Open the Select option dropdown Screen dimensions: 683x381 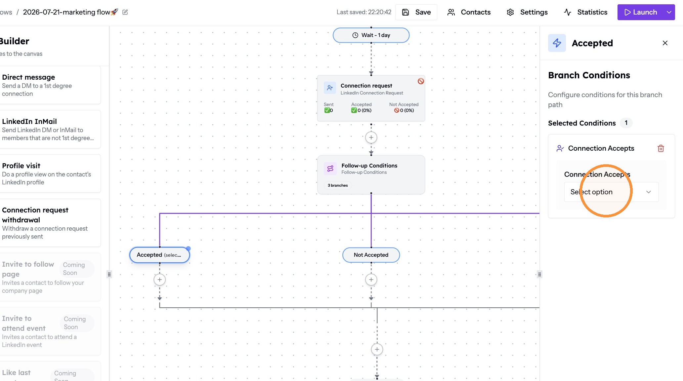point(611,192)
